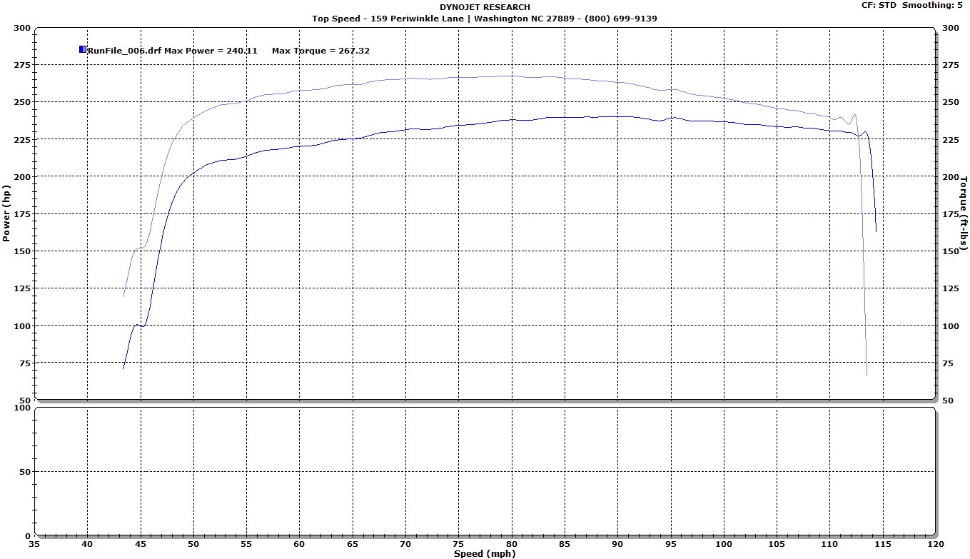Screen dimensions: 970x559
Task: Click the DYNOJET RESEARCH chart title
Action: (x=485, y=7)
